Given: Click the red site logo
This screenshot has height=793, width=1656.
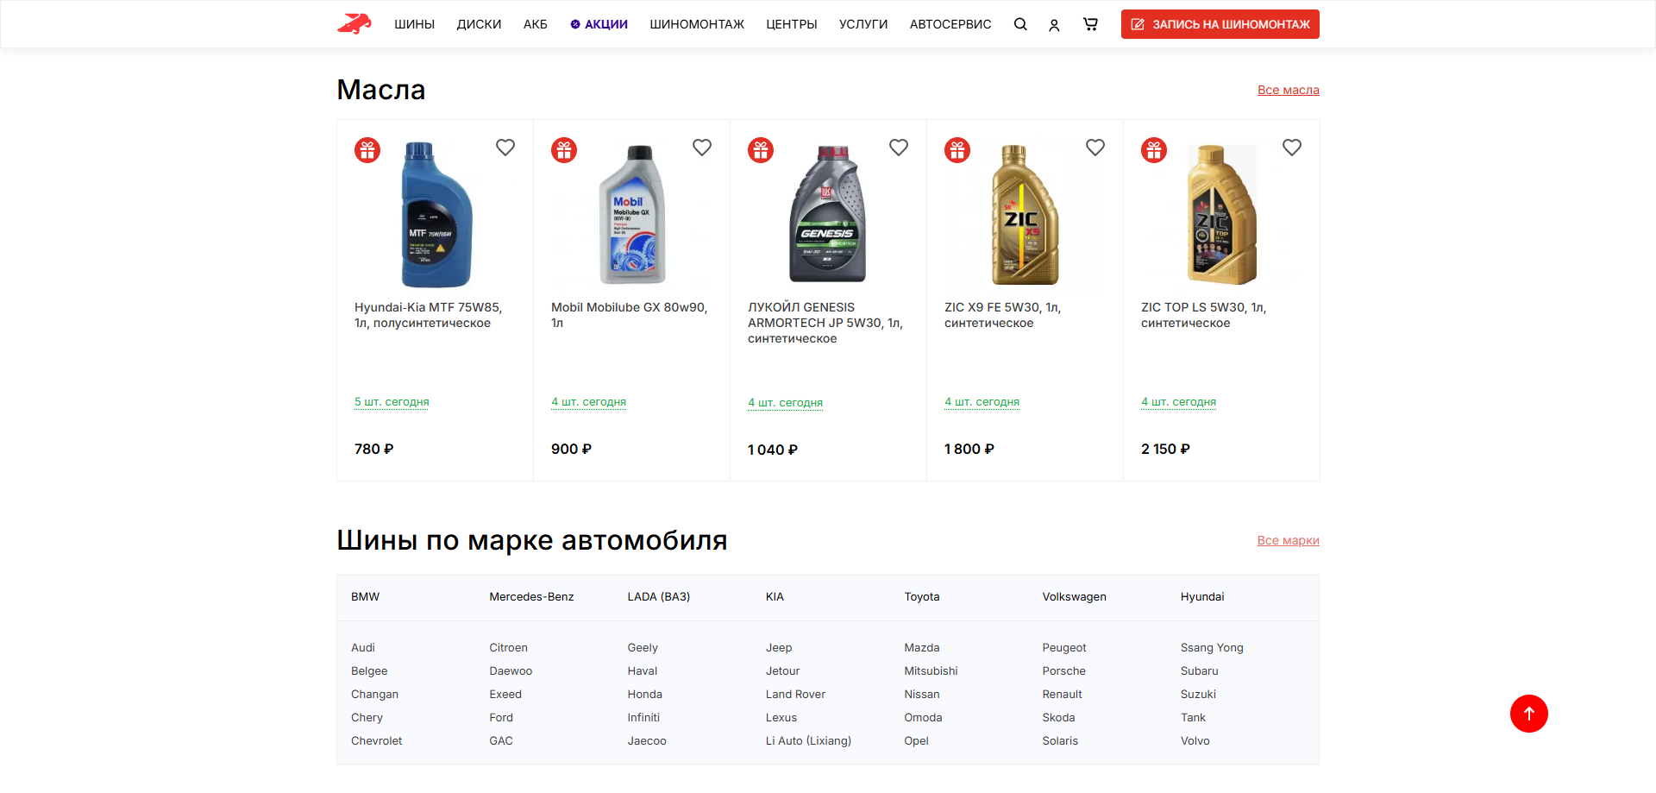Looking at the screenshot, I should click(354, 24).
